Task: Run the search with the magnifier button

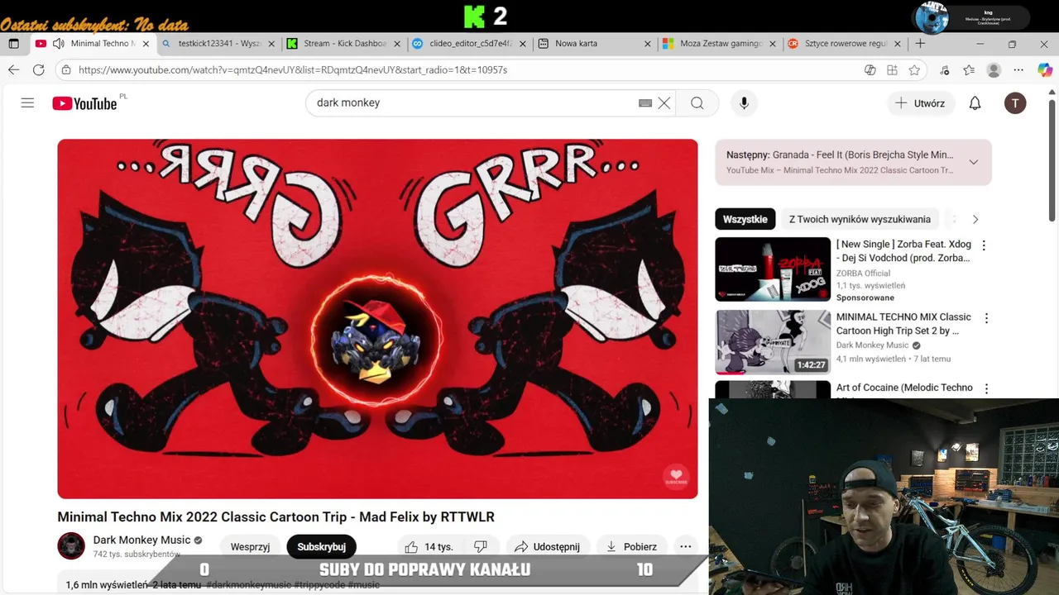Action: tap(697, 103)
